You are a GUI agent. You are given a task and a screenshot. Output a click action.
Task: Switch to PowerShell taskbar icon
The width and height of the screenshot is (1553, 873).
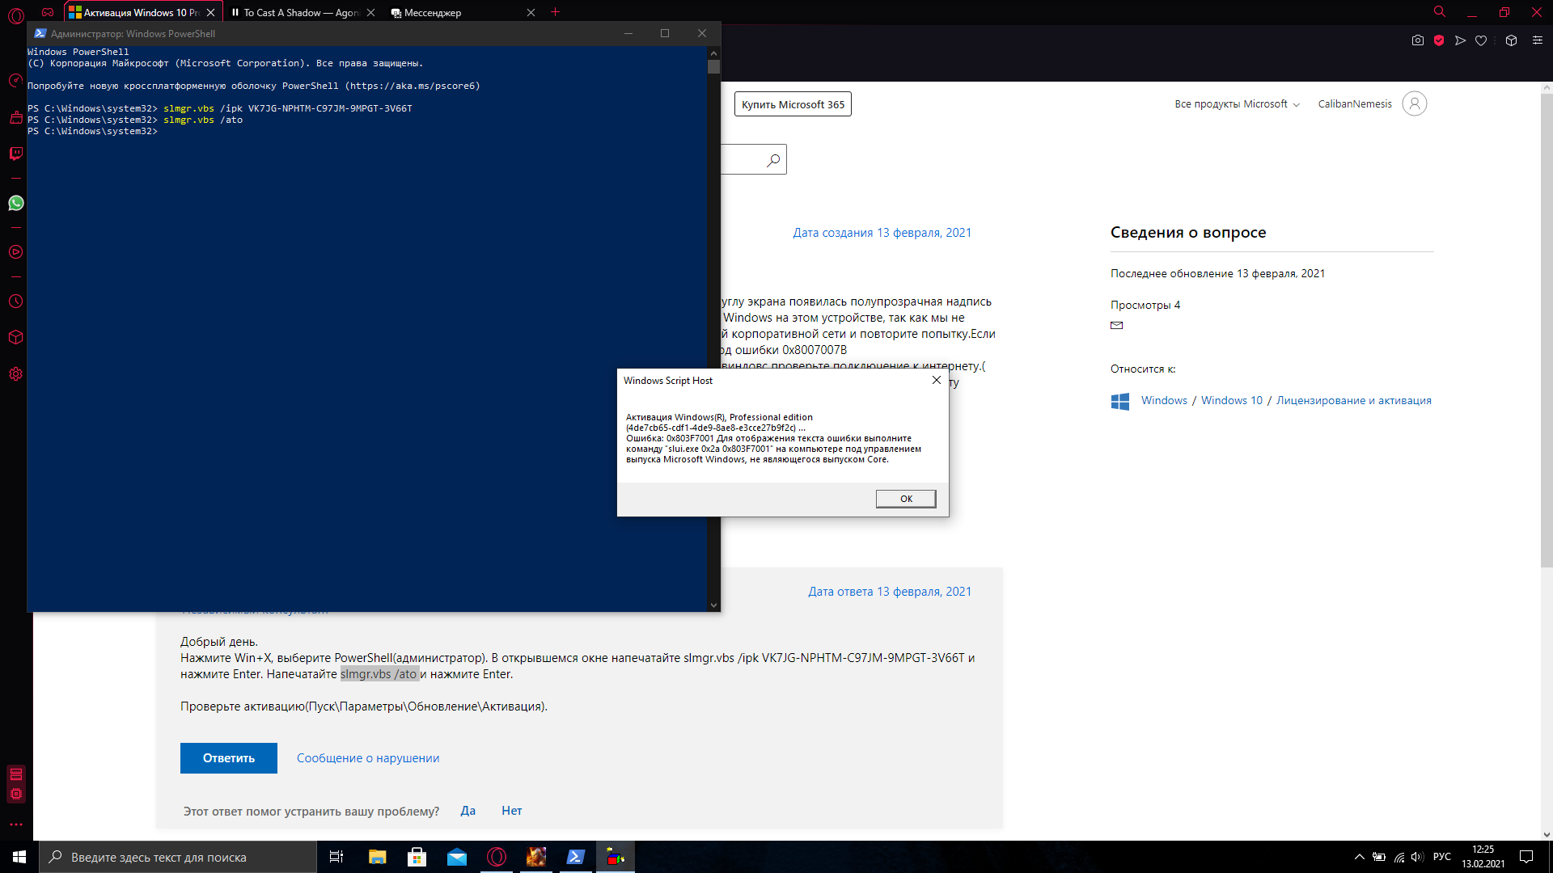click(x=576, y=857)
